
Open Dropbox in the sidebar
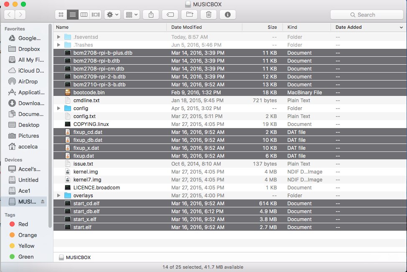[29, 49]
